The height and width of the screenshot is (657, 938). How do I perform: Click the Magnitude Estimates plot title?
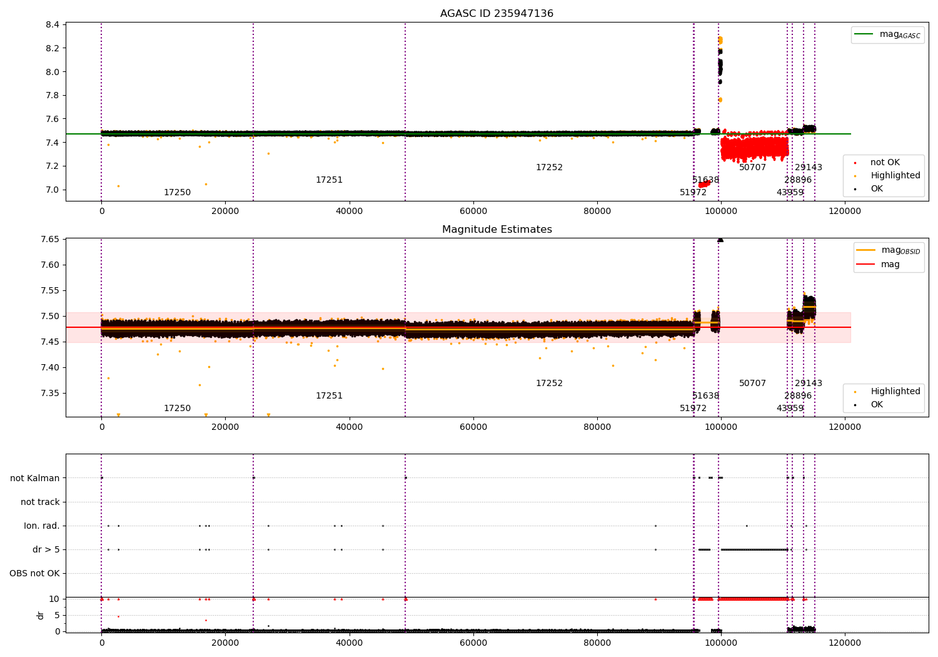(497, 230)
